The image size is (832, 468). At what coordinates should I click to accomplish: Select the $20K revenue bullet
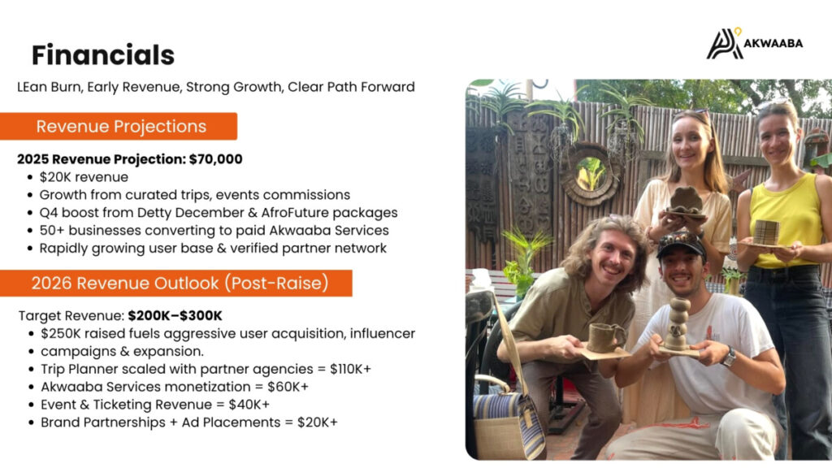click(x=84, y=177)
